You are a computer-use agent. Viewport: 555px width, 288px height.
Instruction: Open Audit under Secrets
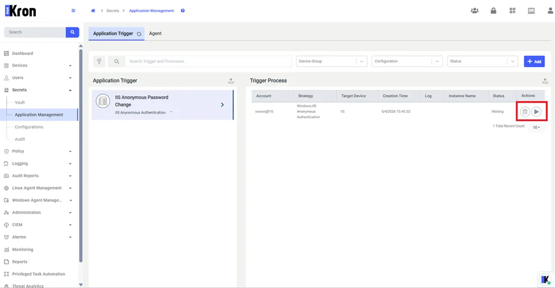tap(20, 139)
